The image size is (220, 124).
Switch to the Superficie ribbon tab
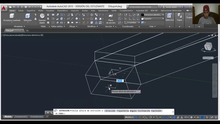tap(31, 11)
